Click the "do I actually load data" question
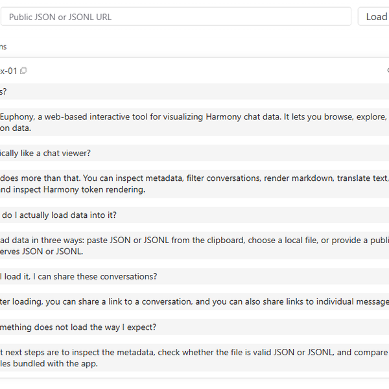Screen dimensions: 389x389 tap(58, 215)
